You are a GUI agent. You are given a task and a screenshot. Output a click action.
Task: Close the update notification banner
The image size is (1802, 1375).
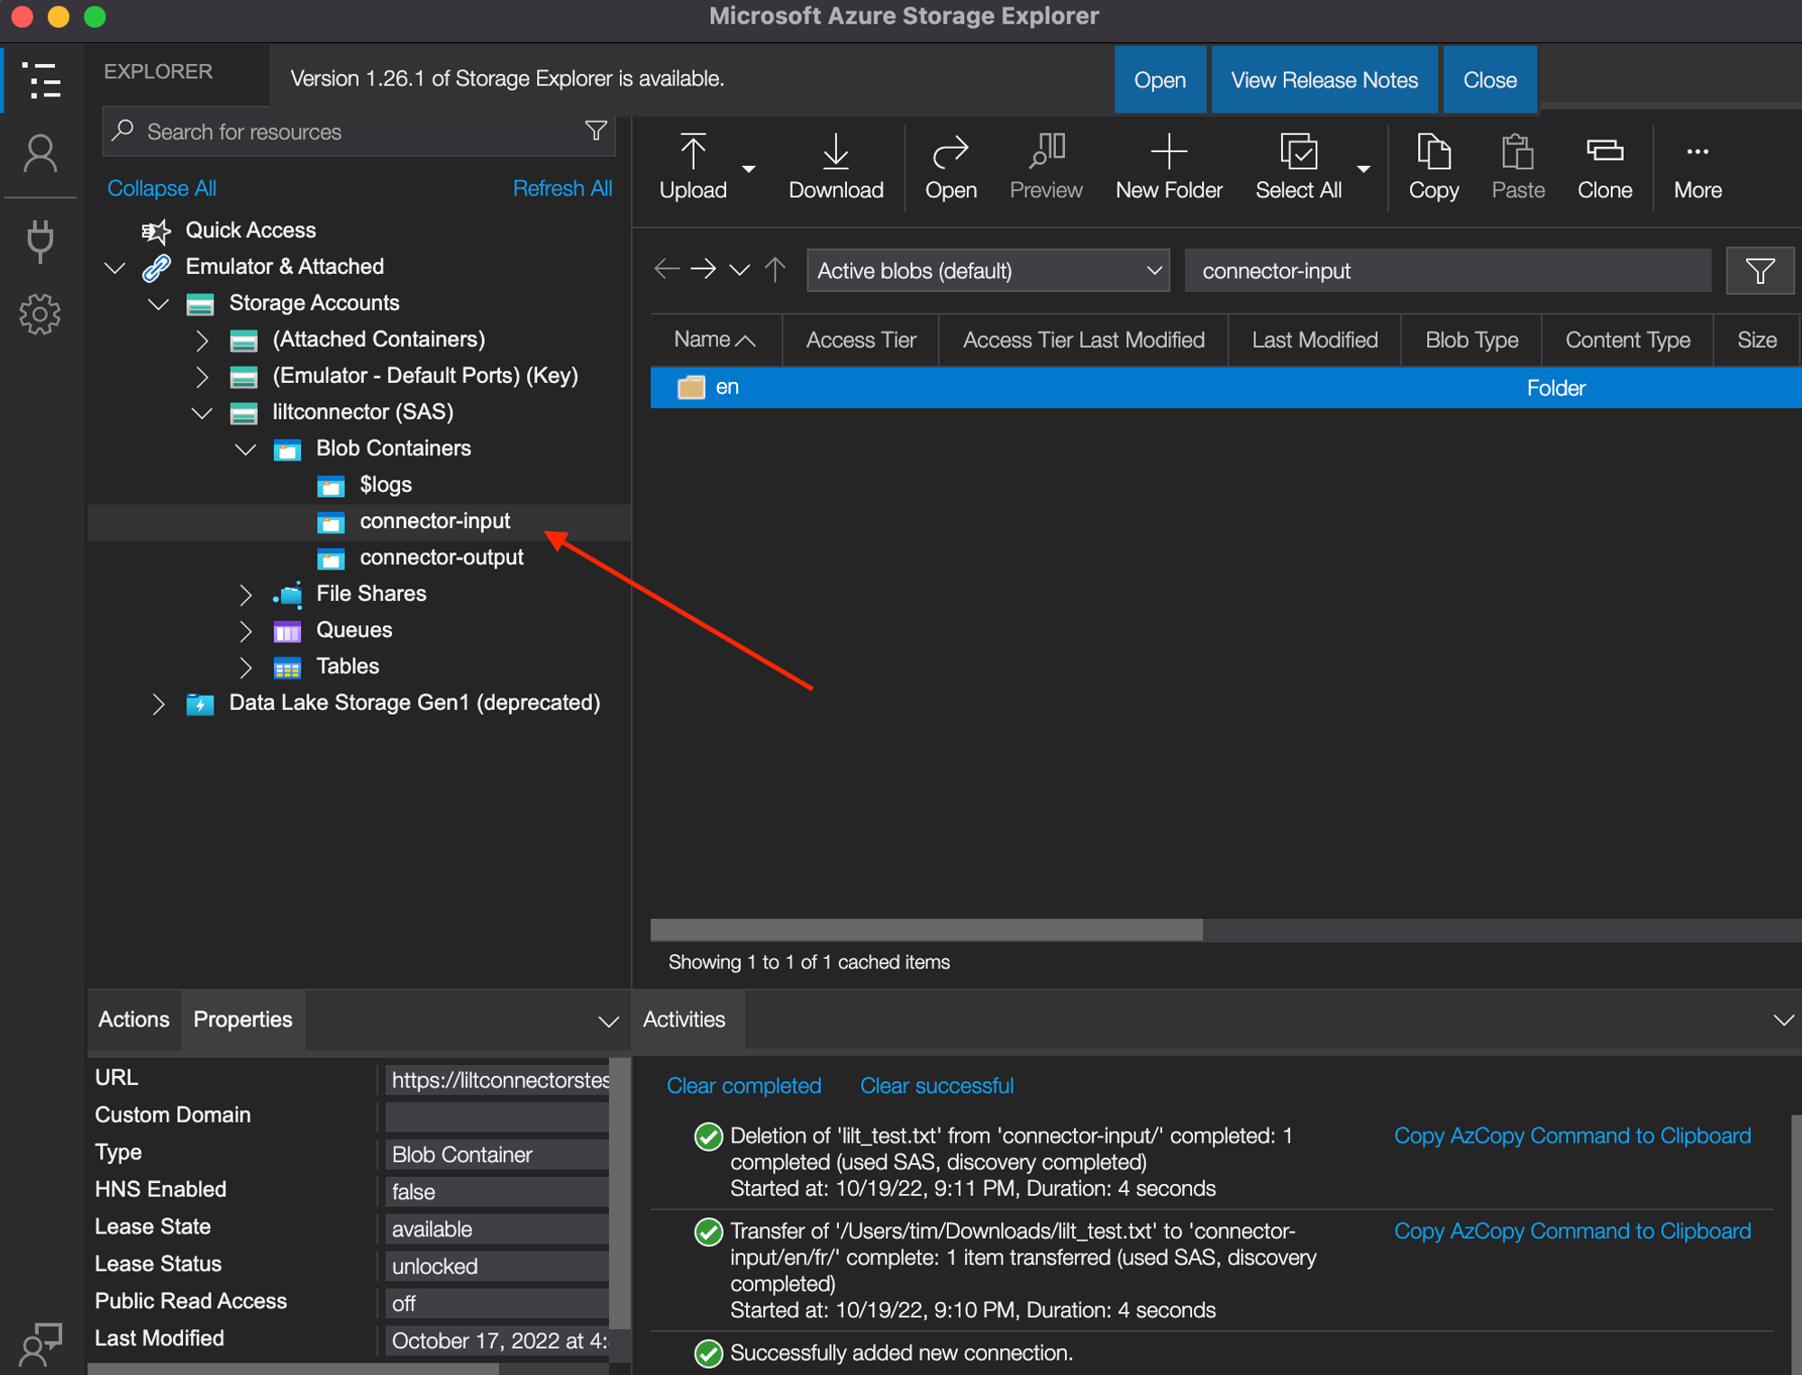tap(1489, 79)
